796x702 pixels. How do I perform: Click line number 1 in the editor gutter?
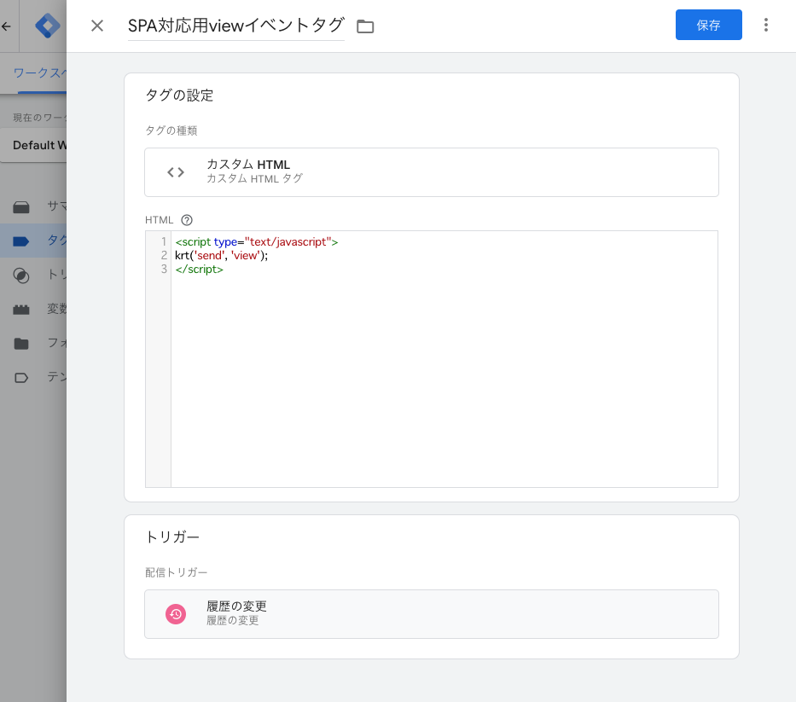point(164,241)
